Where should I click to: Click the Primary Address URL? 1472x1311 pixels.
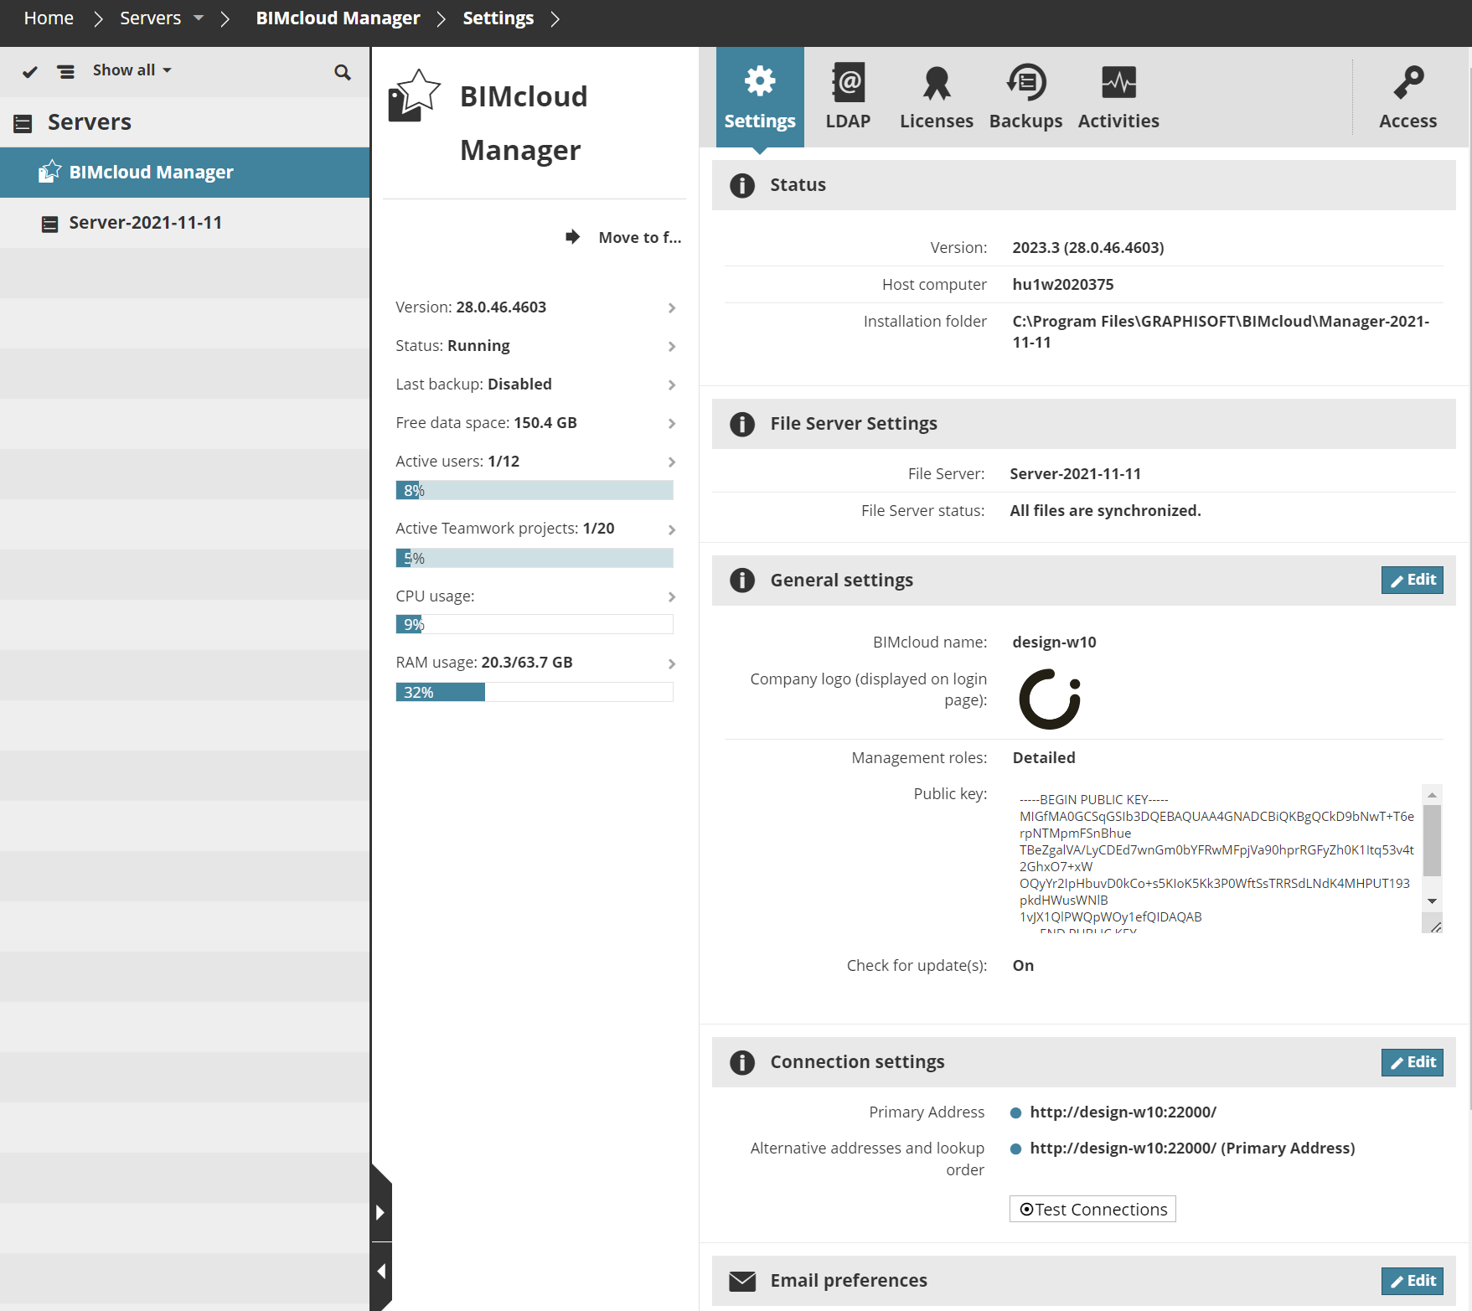tap(1123, 1112)
